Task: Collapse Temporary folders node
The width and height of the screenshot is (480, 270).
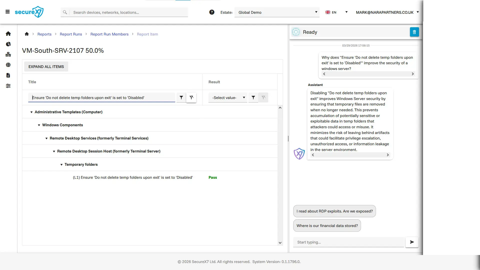Action: [x=61, y=165]
